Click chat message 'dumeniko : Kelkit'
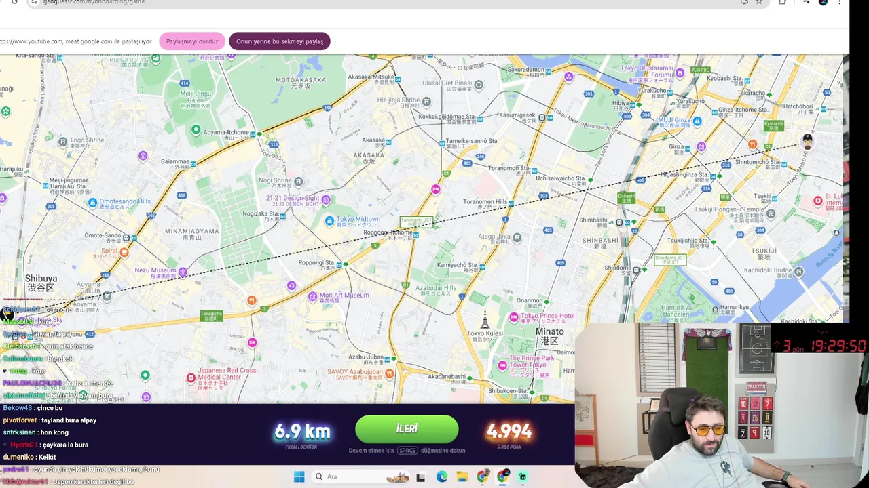Viewport: 869px width, 488px height. click(29, 457)
